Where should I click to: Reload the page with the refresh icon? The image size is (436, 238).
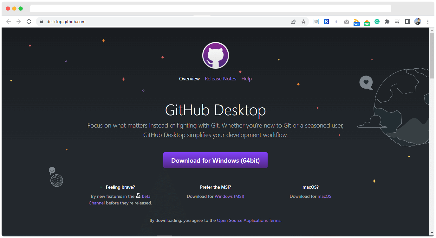click(29, 22)
